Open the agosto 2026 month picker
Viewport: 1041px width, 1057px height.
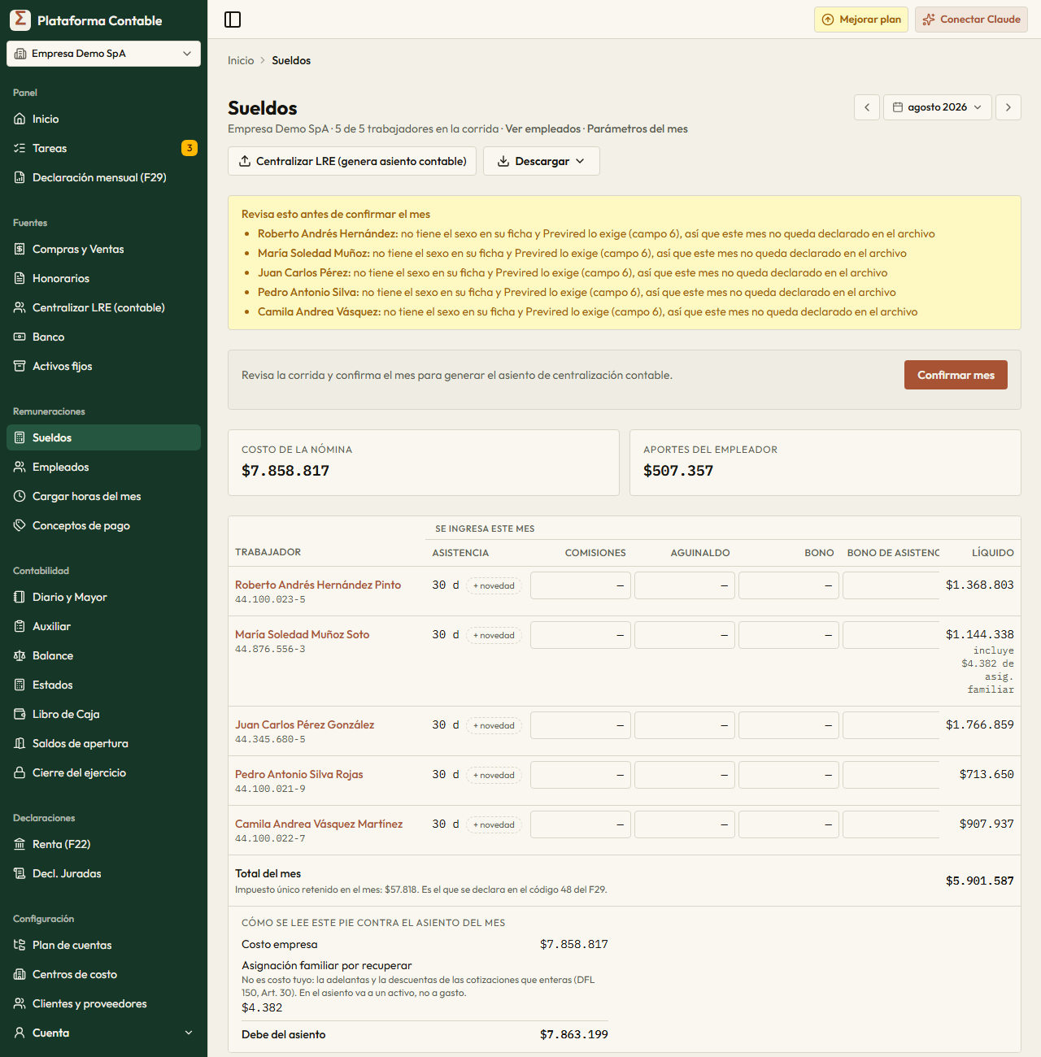tap(938, 107)
